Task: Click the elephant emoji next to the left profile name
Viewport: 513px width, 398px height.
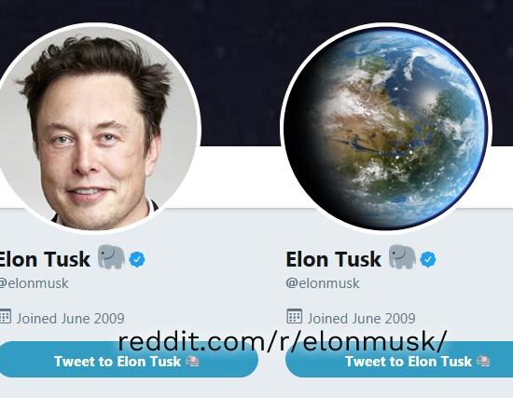Action: [x=112, y=256]
